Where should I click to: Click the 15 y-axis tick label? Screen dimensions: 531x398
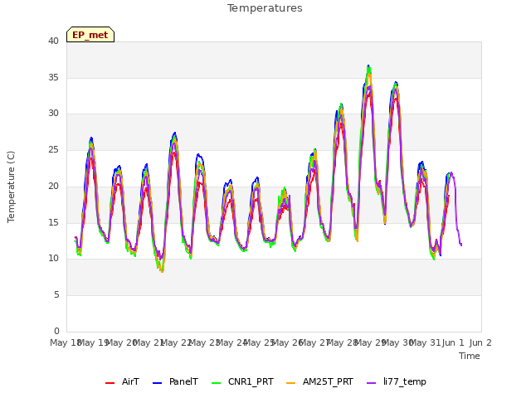(x=53, y=222)
